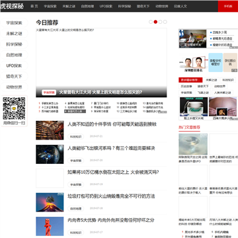Click the light blue ad tile
The height and width of the screenshot is (238, 238).
216,62
